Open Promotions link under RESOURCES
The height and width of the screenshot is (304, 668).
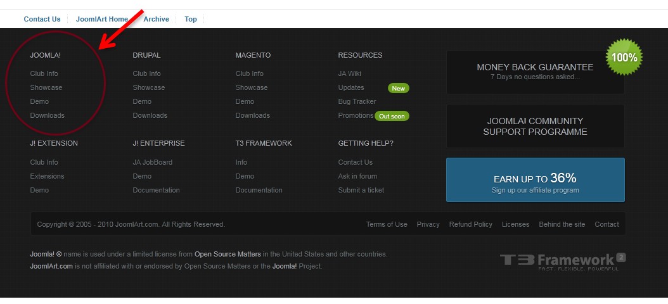pos(356,115)
